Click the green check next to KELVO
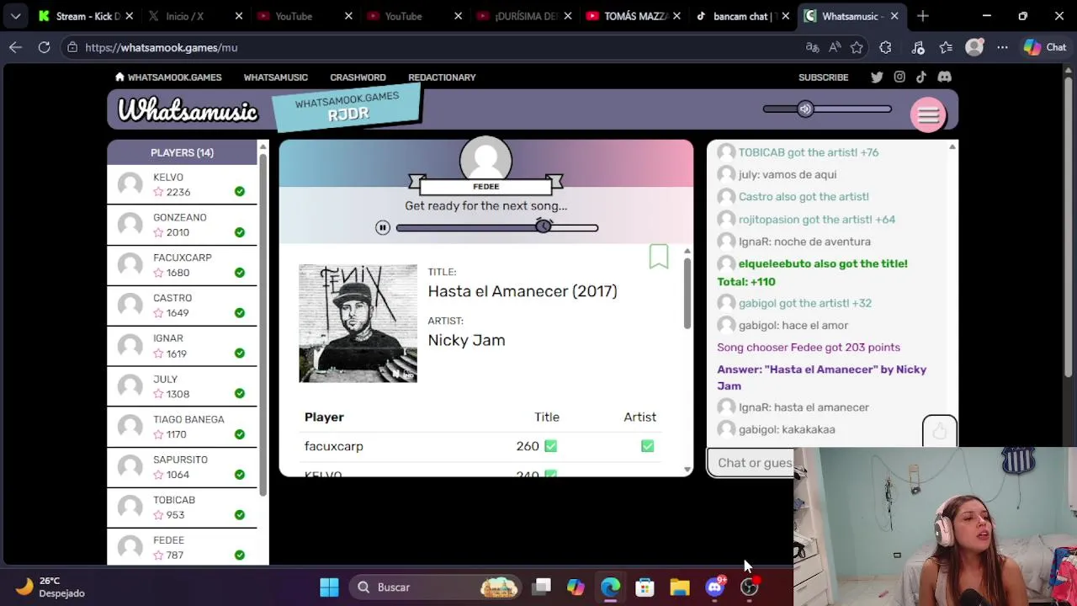This screenshot has width=1077, height=606. (x=240, y=192)
